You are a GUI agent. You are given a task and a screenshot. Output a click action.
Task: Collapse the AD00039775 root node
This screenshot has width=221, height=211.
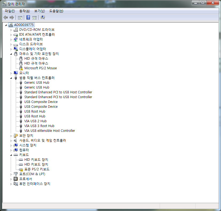6,25
